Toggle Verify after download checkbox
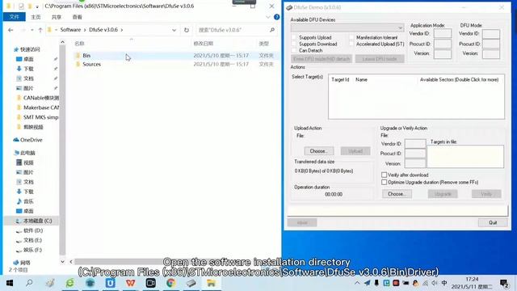517x291 pixels. (385, 175)
